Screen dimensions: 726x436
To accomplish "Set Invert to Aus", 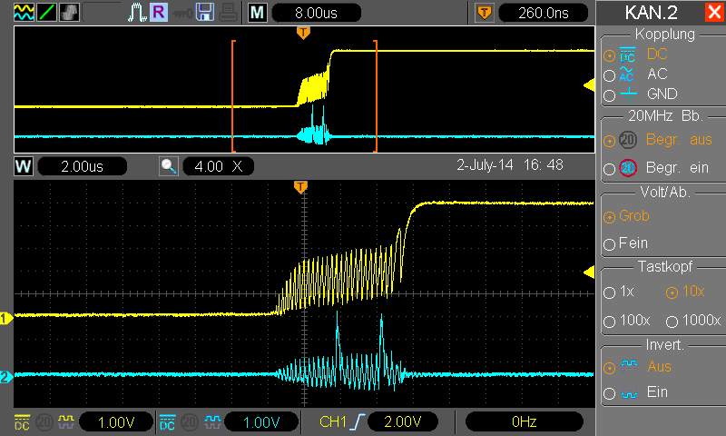I will (x=609, y=368).
